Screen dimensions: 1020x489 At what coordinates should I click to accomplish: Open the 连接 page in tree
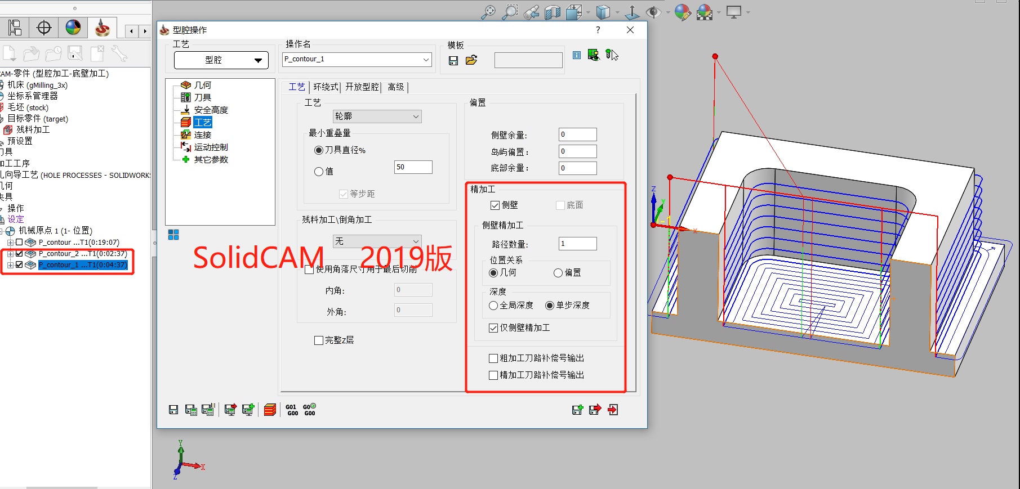coord(203,134)
